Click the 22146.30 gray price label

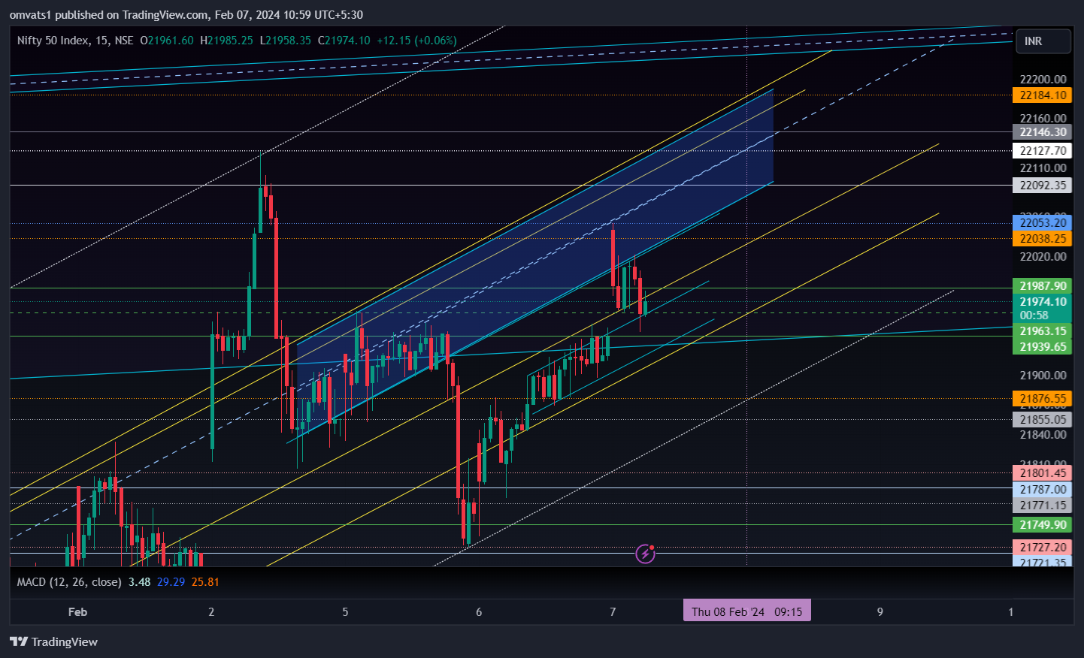1042,132
